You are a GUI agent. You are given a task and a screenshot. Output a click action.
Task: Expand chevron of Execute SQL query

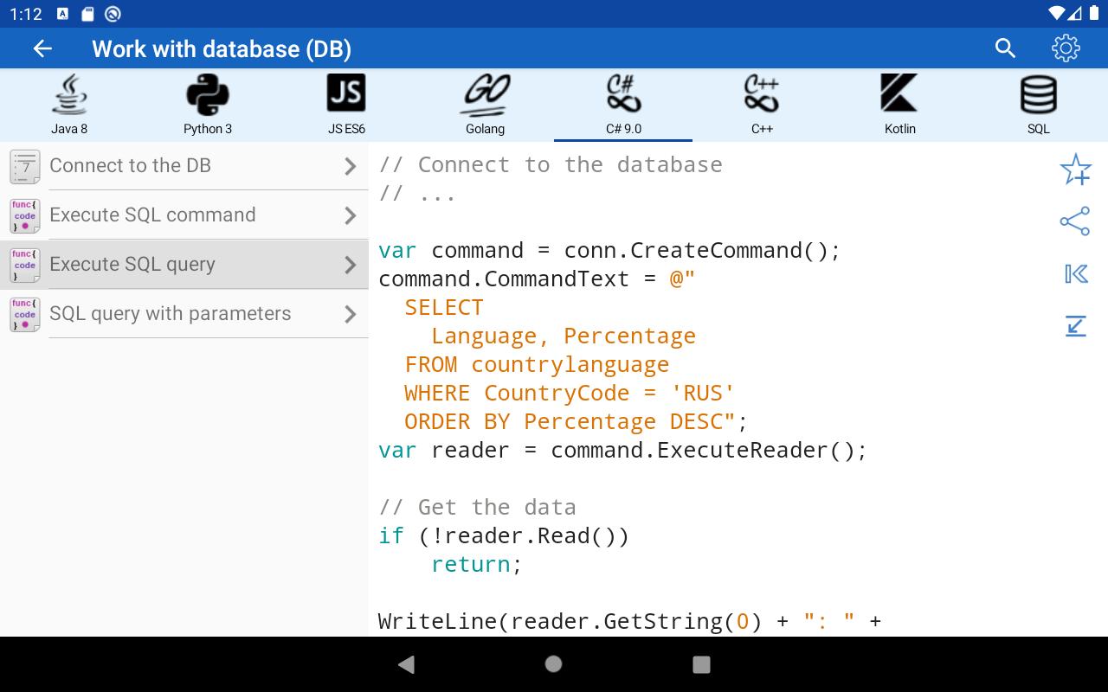(350, 265)
